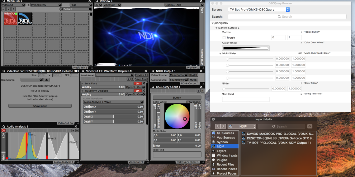The height and width of the screenshot is (177, 355).
Task: Check the Toggle checkbox under /Button
Action: [x=224, y=38]
